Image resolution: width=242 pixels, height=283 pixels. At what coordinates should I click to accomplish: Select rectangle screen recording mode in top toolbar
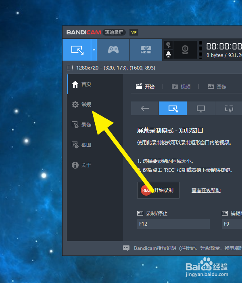(x=77, y=50)
